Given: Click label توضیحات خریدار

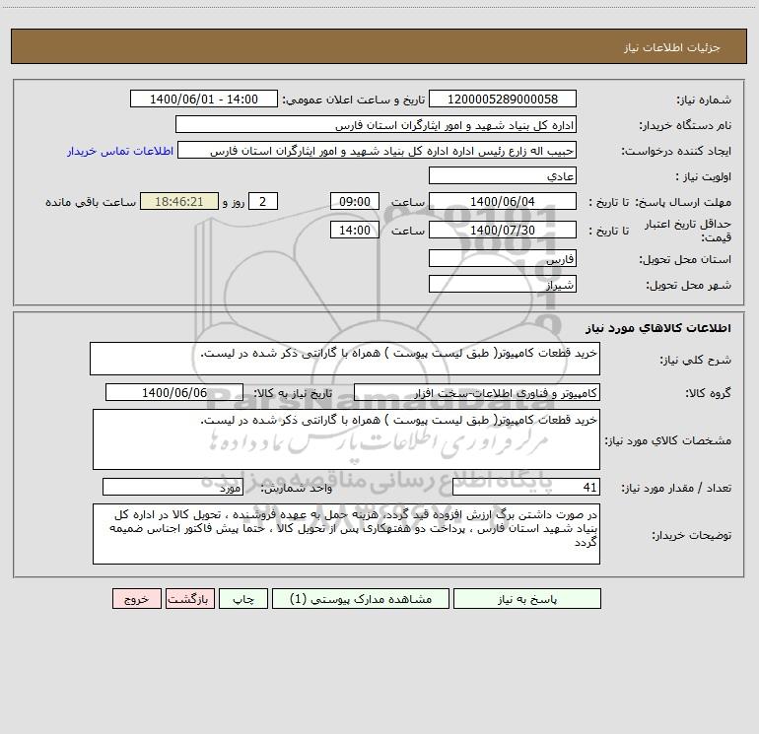Looking at the screenshot, I should tap(692, 535).
